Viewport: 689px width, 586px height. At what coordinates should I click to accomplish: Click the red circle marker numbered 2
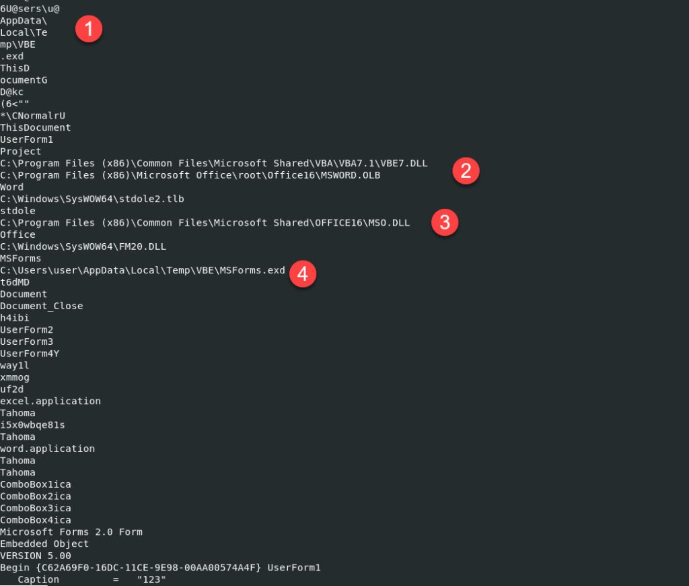pyautogui.click(x=466, y=171)
